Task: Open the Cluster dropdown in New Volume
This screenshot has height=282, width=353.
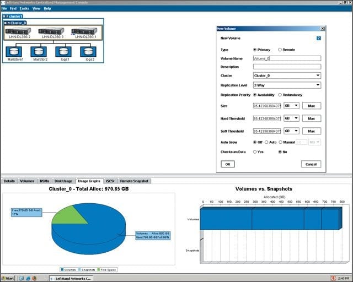Action: coord(287,75)
